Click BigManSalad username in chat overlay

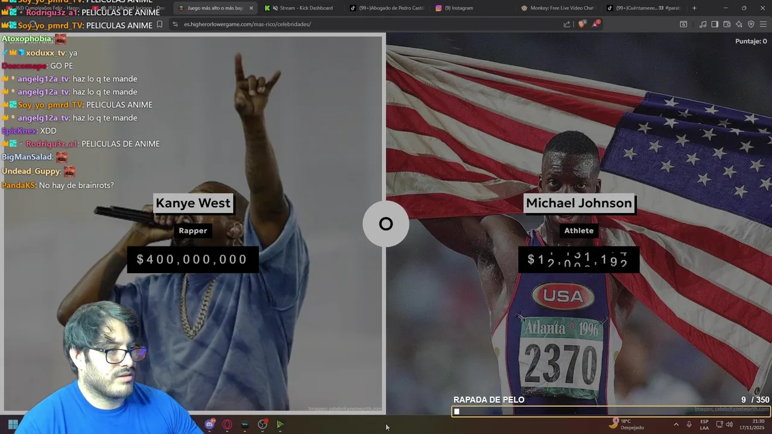pyautogui.click(x=27, y=157)
